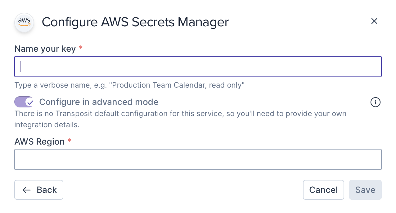Focus the "Name your key" text field
This screenshot has width=396, height=213.
click(x=198, y=67)
